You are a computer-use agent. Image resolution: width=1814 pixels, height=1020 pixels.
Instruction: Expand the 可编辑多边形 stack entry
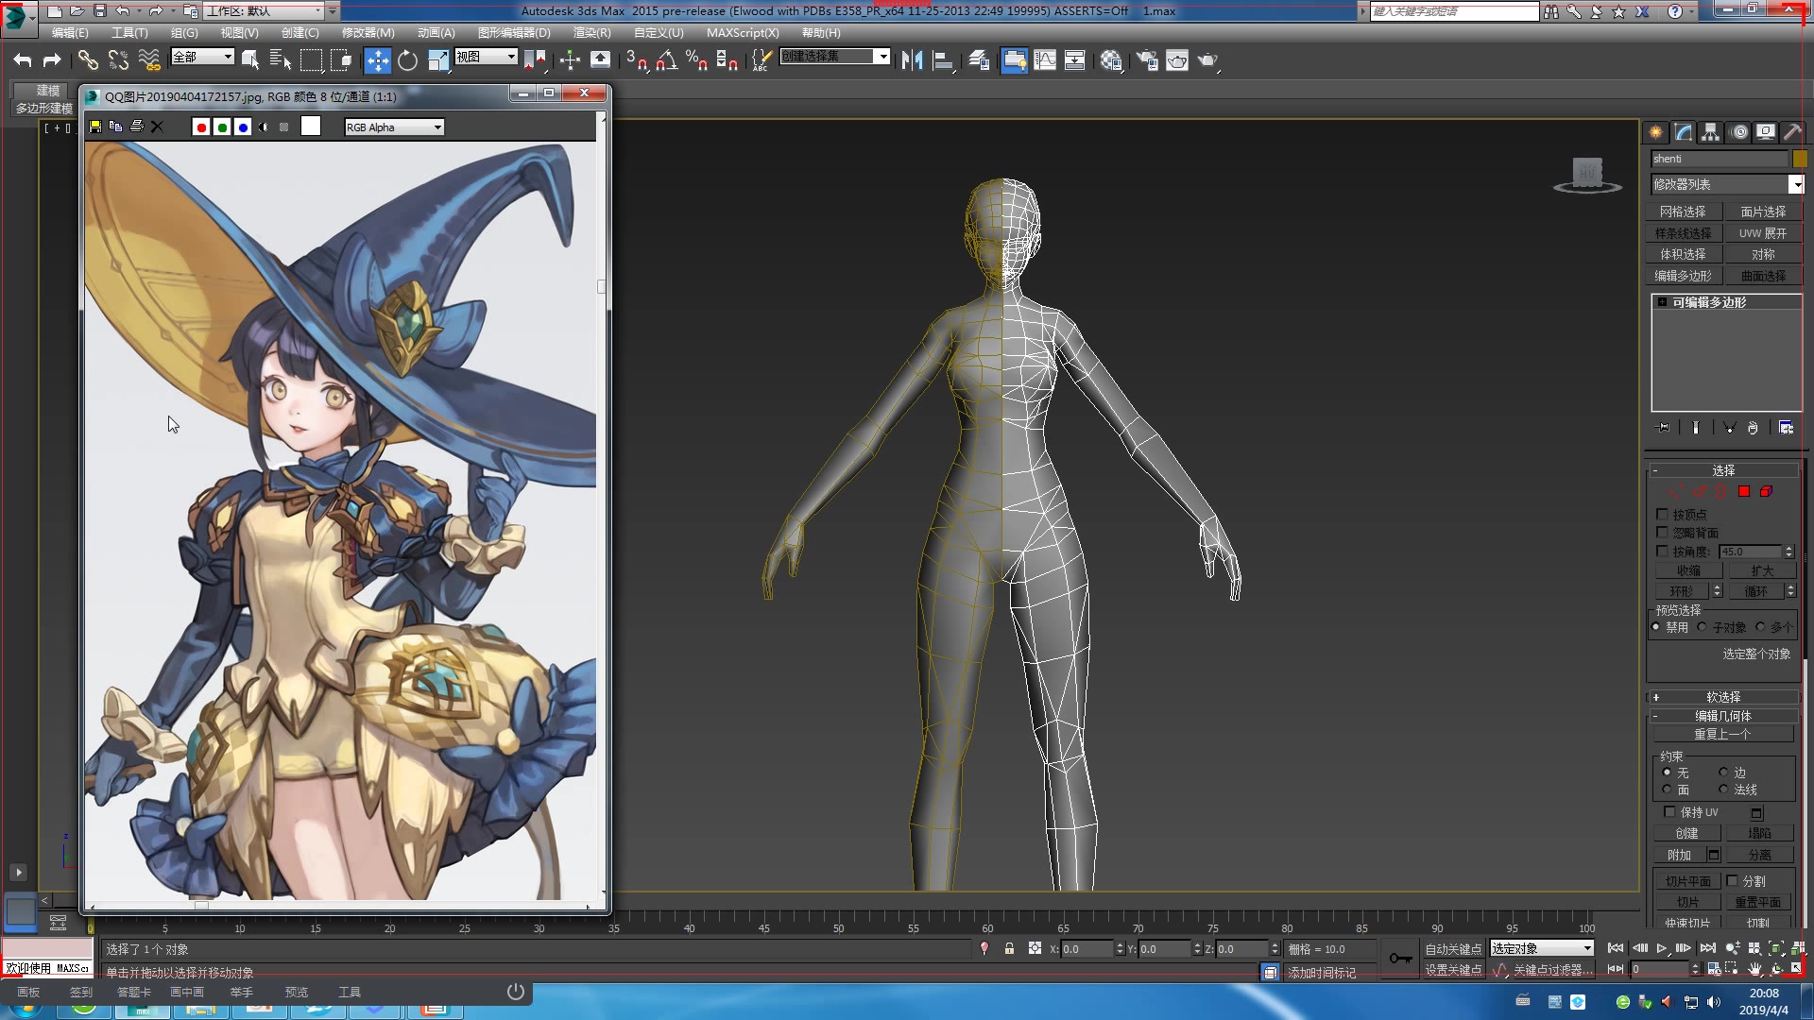[1662, 302]
